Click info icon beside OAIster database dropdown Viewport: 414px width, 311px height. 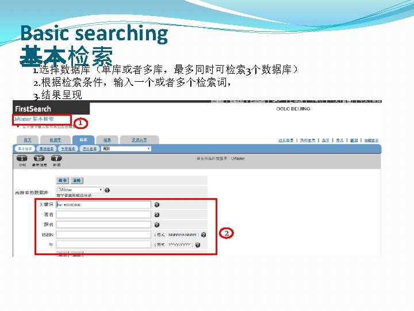click(x=107, y=190)
